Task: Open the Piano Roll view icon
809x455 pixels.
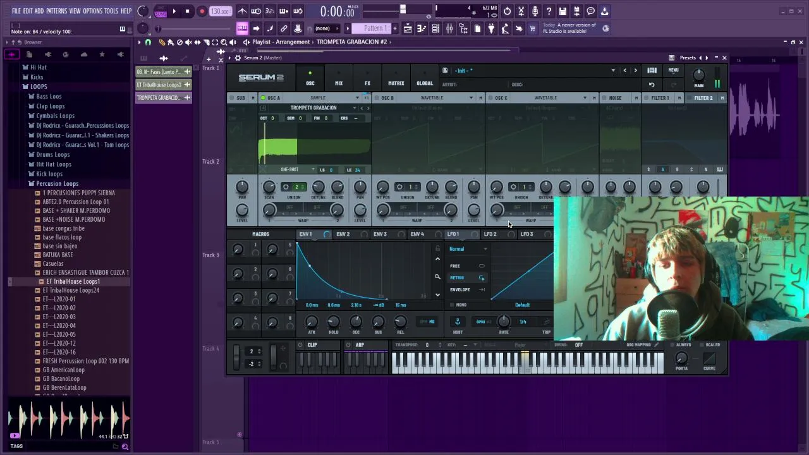Action: (422, 28)
